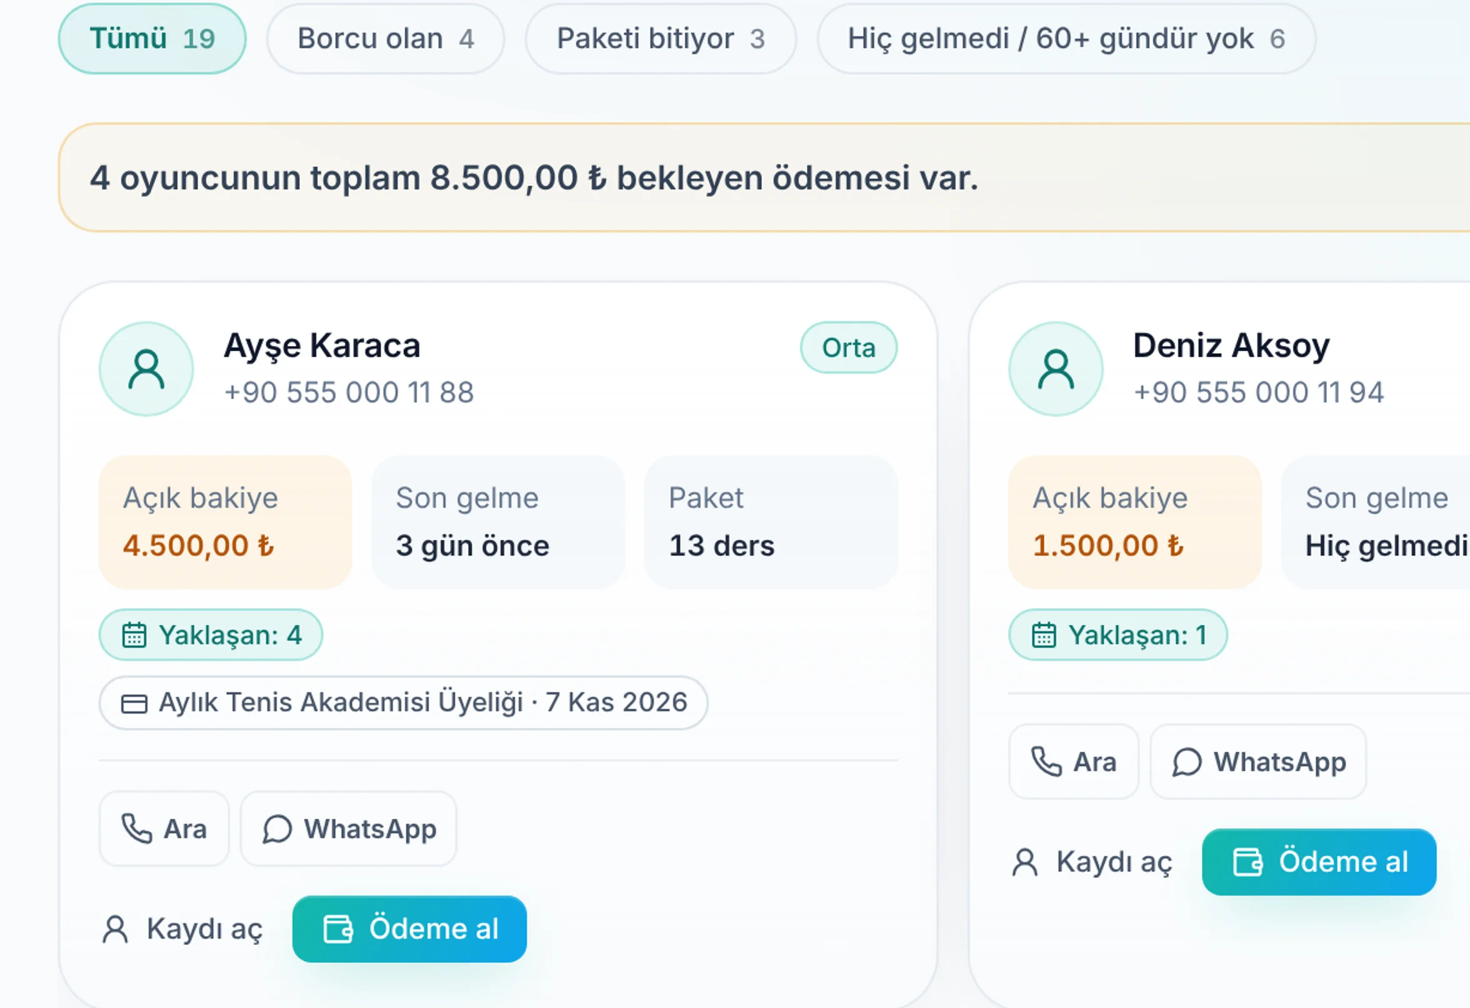This screenshot has height=1008, width=1470.
Task: Click Deniz Aksoy's Hiç gelmedi tile
Action: (x=1376, y=522)
